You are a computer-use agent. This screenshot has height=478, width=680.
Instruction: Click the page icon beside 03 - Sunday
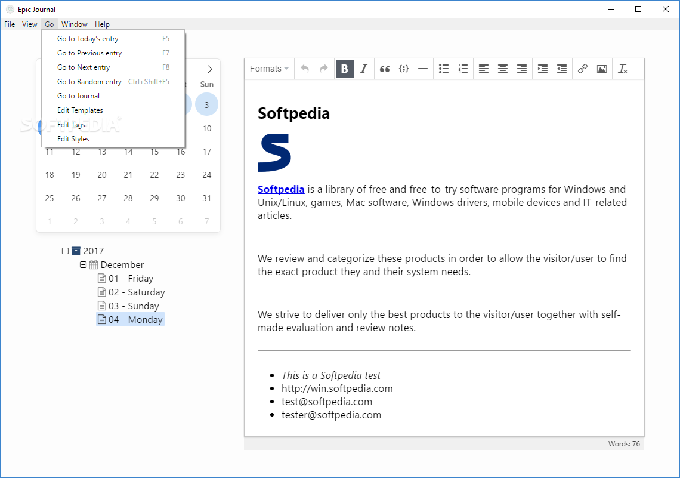(102, 306)
